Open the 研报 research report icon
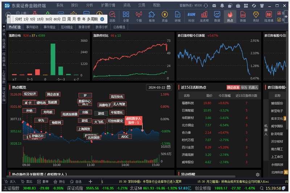290x193 pixels. [178, 16]
